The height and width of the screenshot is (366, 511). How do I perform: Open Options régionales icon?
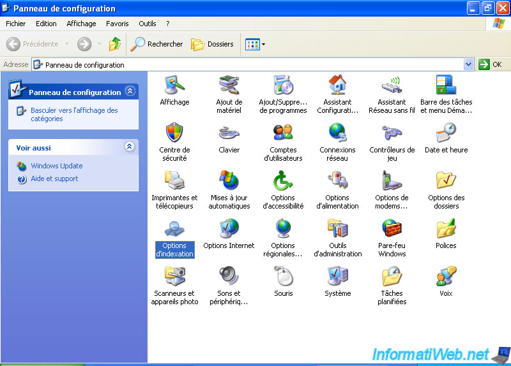(x=283, y=238)
